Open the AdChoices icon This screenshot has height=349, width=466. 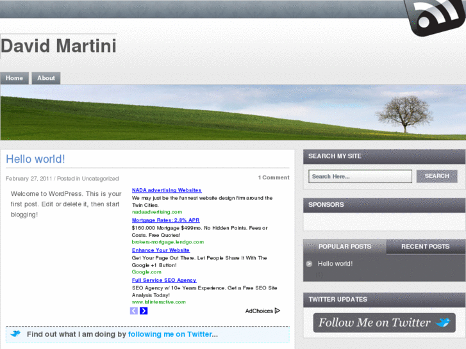click(x=278, y=311)
